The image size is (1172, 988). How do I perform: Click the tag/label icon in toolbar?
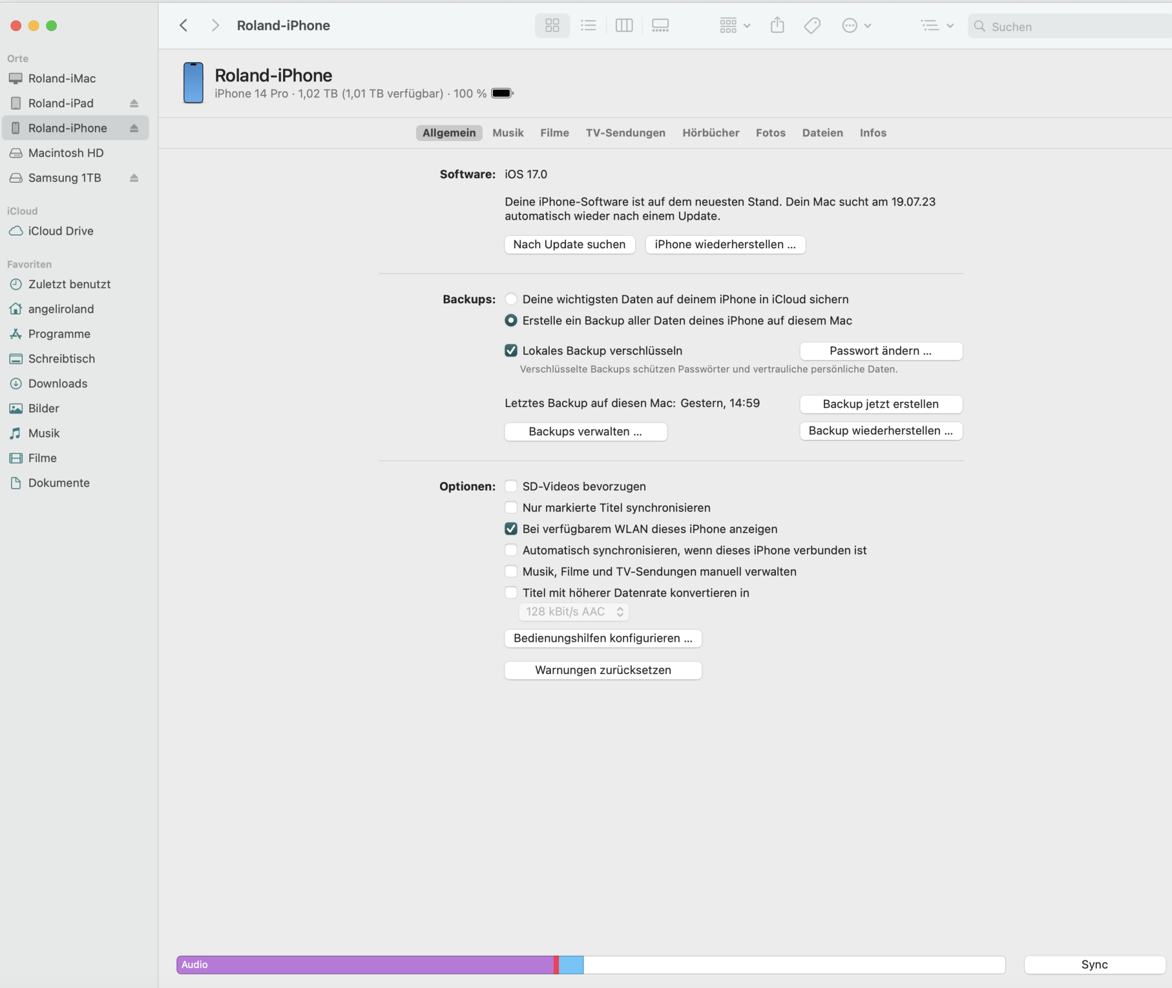[812, 26]
